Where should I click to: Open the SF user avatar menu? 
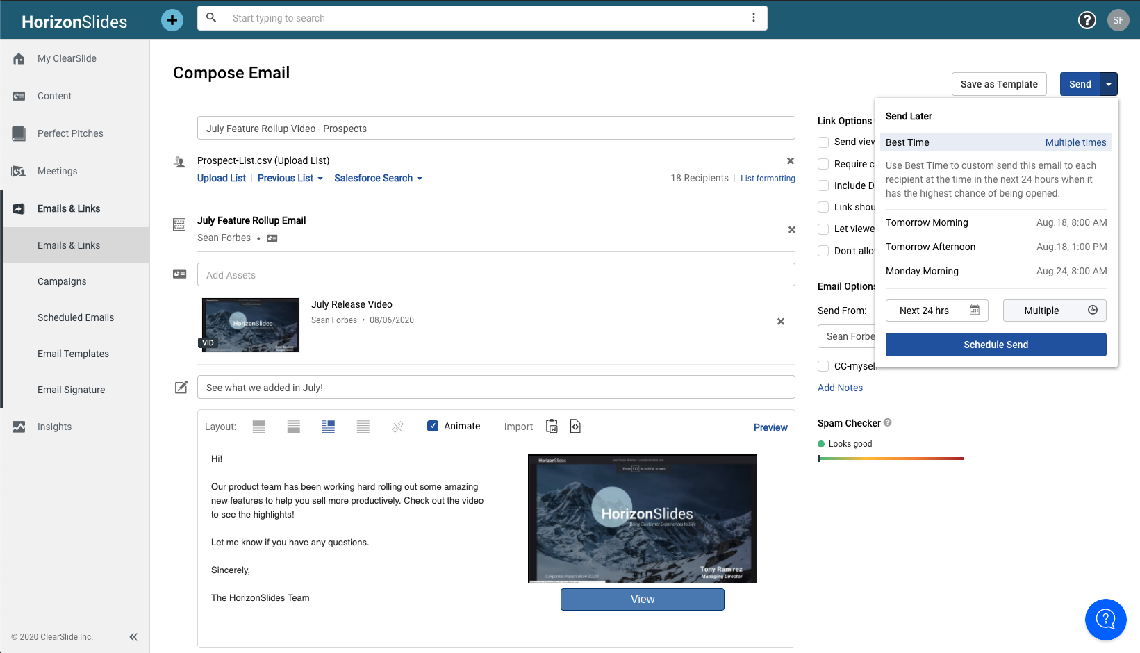tap(1118, 20)
